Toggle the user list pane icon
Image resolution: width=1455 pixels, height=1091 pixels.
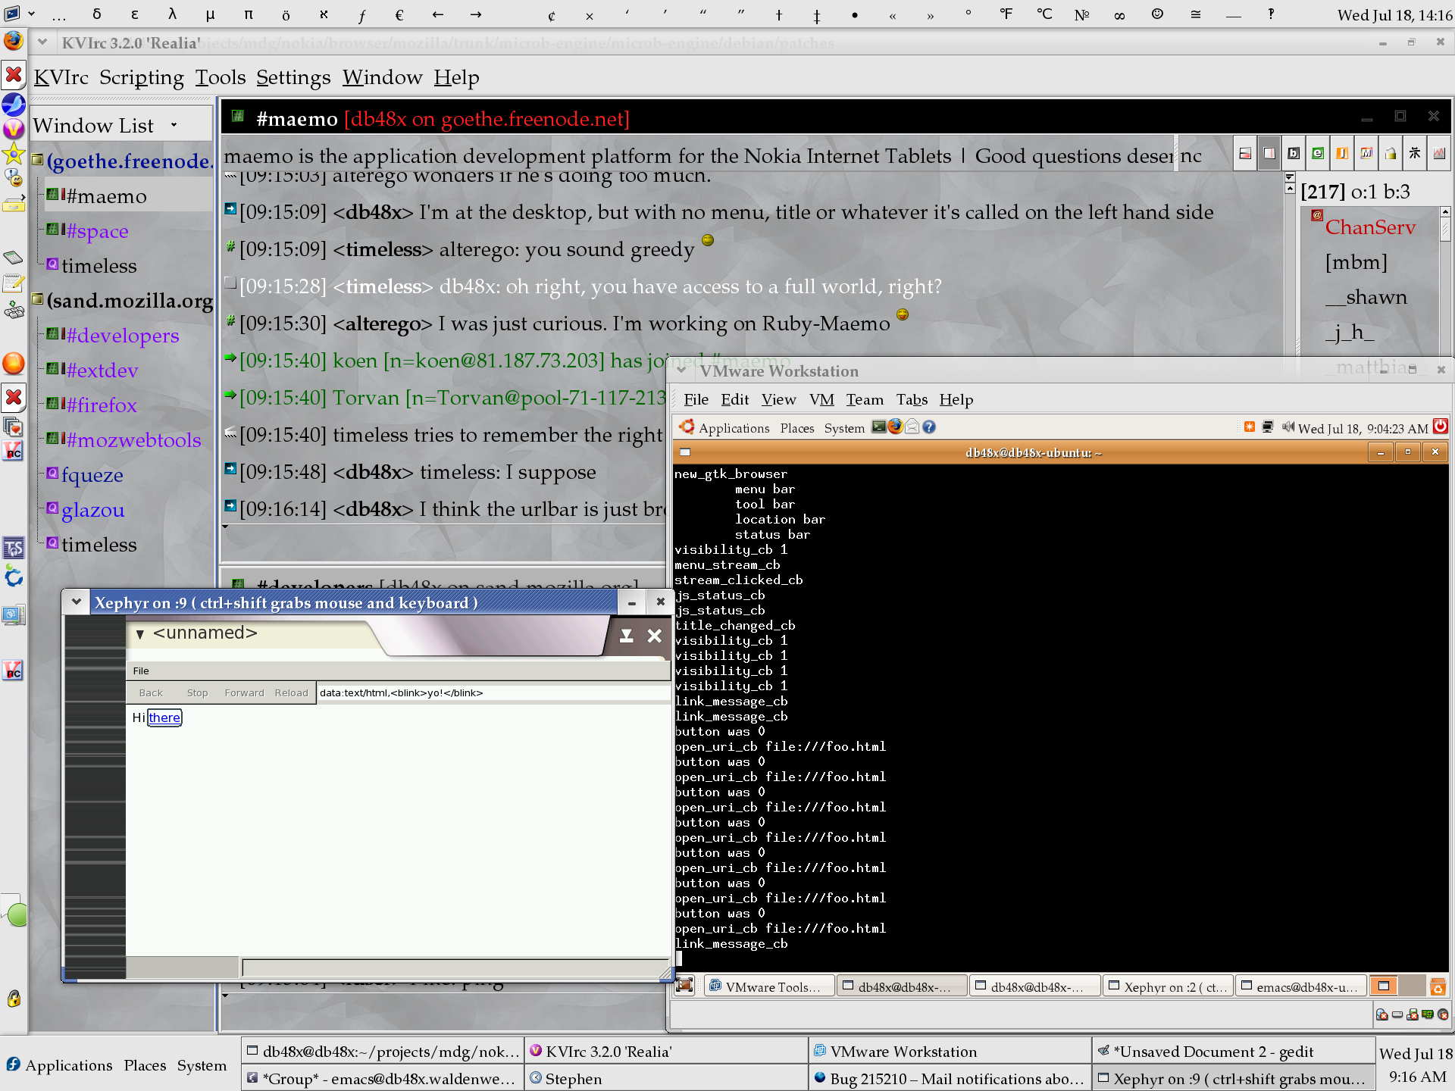[1269, 154]
